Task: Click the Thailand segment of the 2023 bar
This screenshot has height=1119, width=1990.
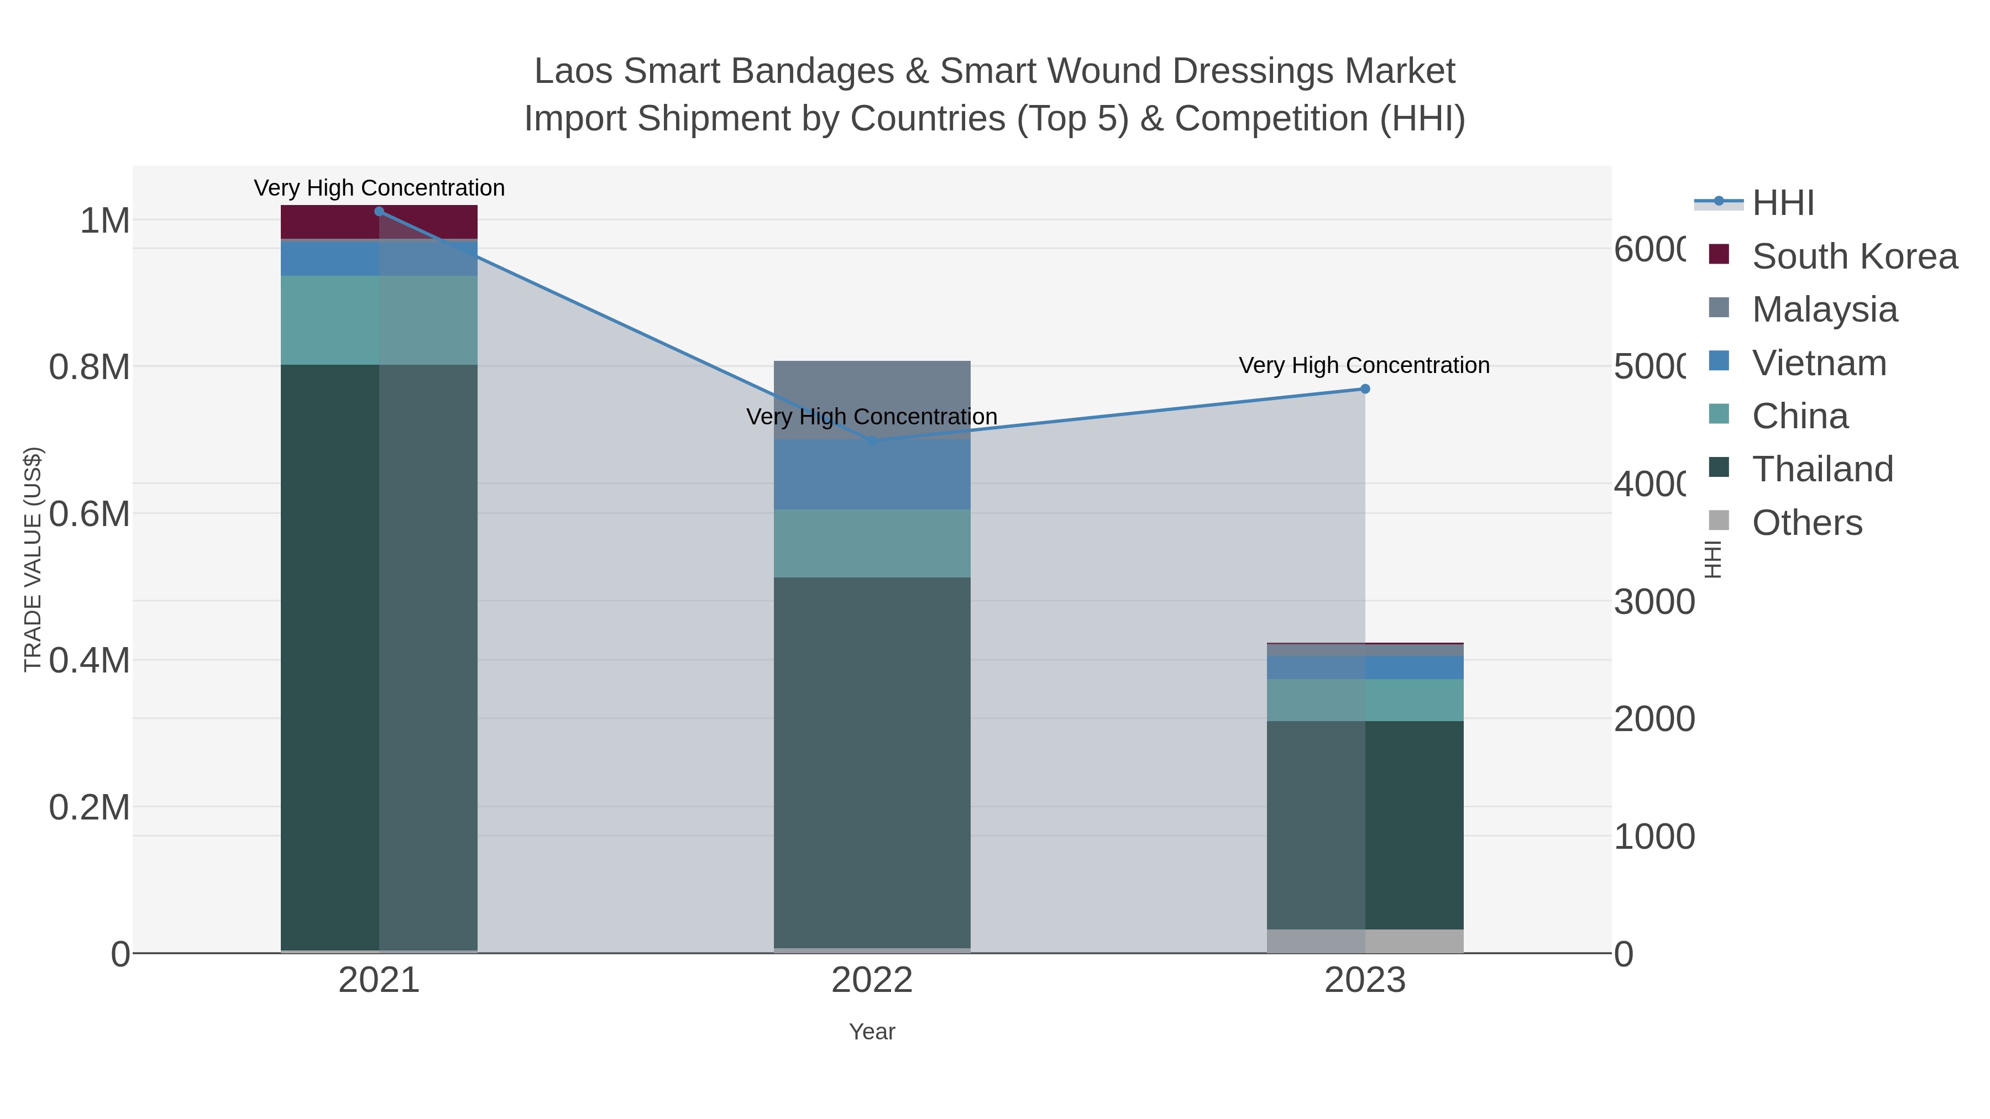Action: tap(1365, 826)
